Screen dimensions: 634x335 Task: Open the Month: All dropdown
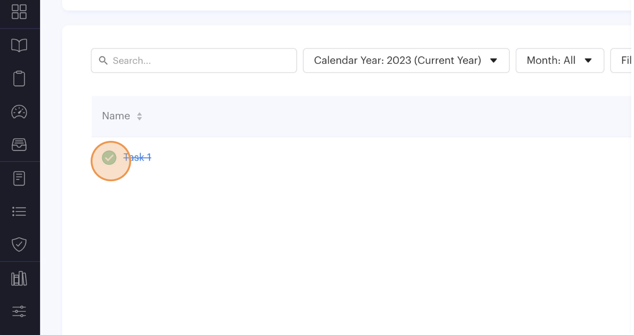[x=559, y=61]
